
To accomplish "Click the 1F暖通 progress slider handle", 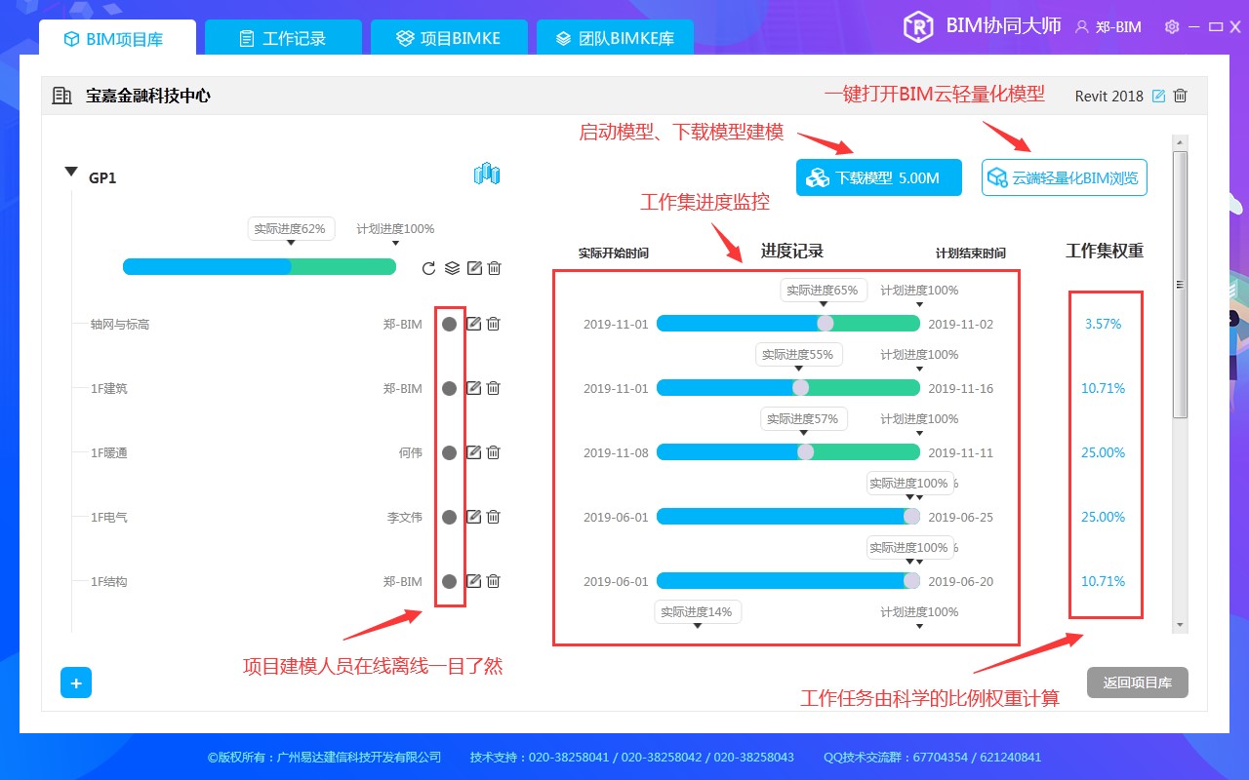I will pos(806,452).
